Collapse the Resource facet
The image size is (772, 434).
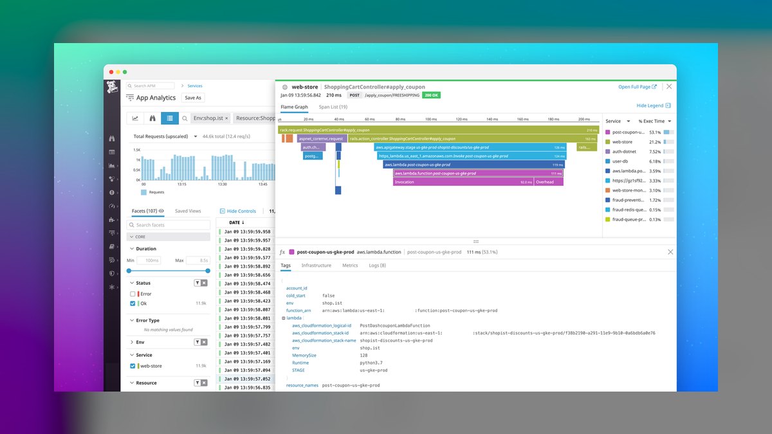[133, 383]
